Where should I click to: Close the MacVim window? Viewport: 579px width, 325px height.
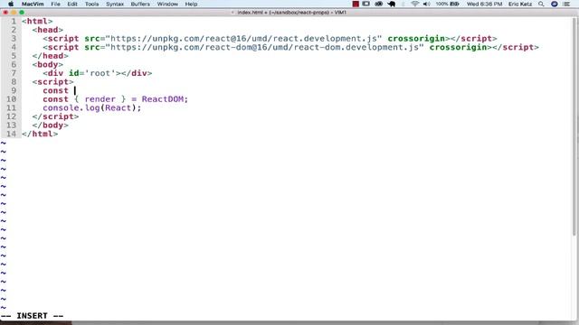(5, 13)
